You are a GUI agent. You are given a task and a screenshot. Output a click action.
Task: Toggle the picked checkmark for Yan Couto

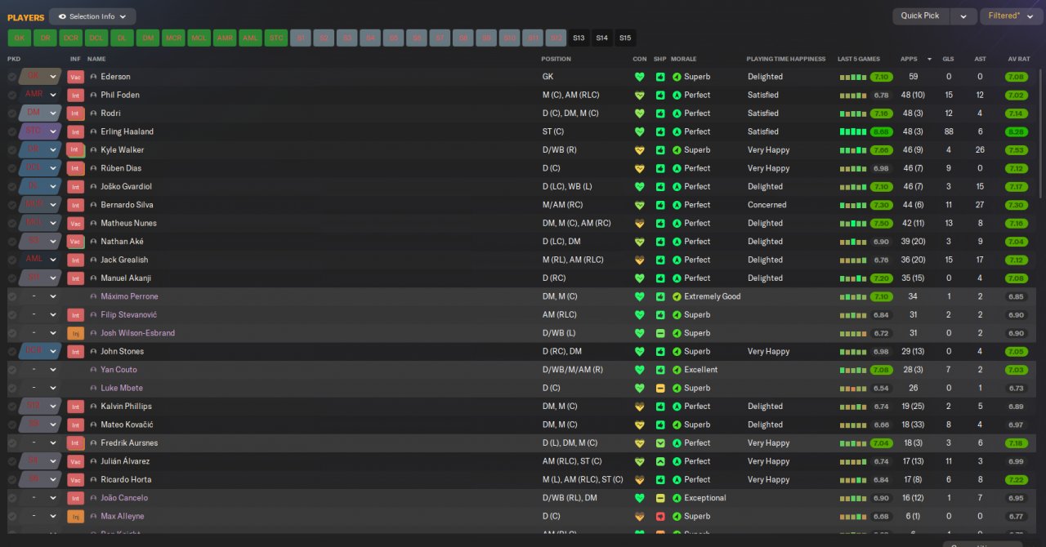[x=12, y=370]
